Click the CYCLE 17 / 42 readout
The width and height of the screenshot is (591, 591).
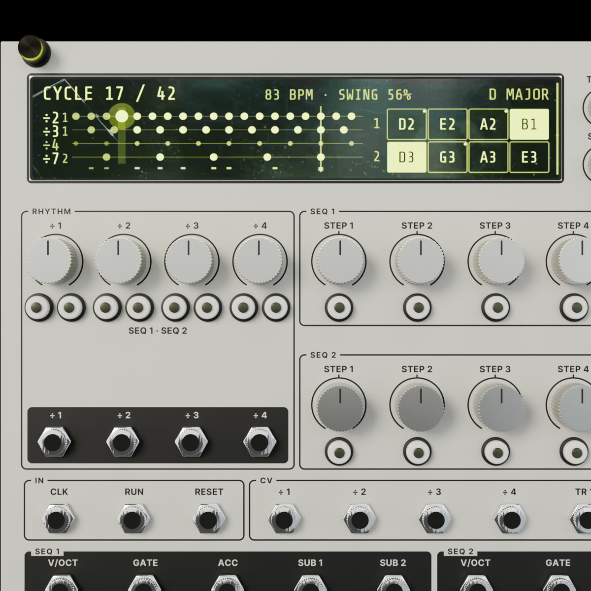(109, 94)
